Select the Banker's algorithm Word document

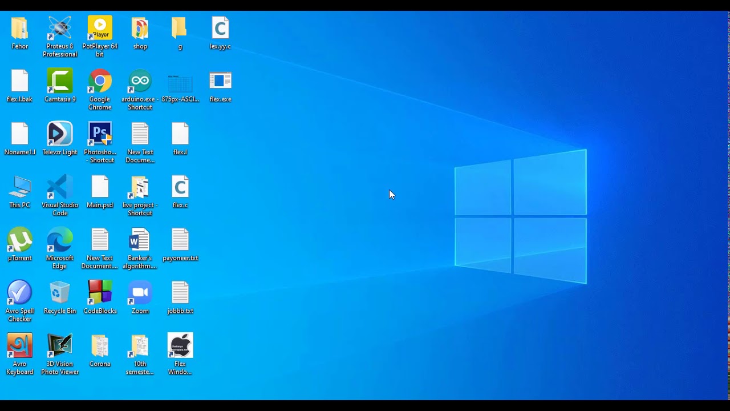pyautogui.click(x=140, y=240)
